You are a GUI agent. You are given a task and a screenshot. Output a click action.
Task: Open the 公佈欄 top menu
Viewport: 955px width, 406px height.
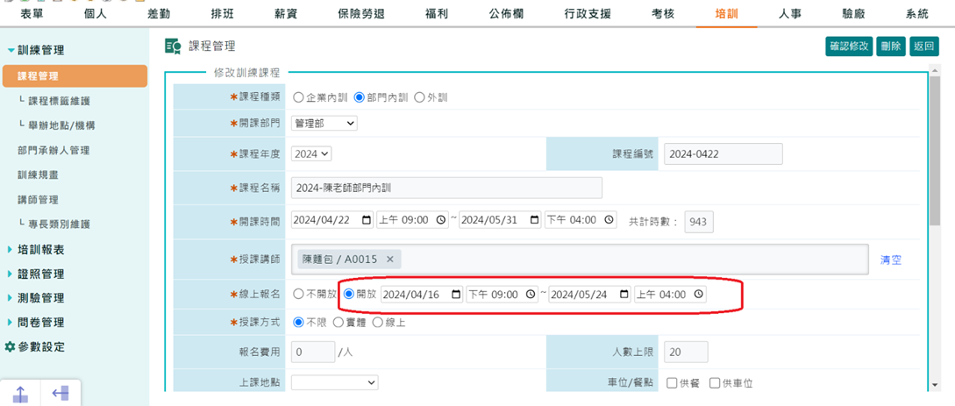[x=505, y=13]
